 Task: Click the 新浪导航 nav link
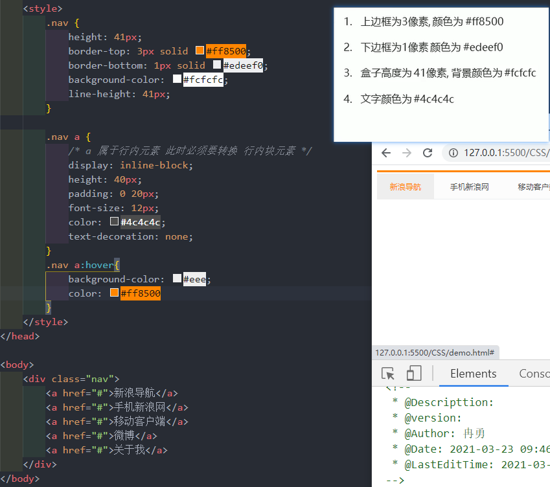[x=406, y=187]
